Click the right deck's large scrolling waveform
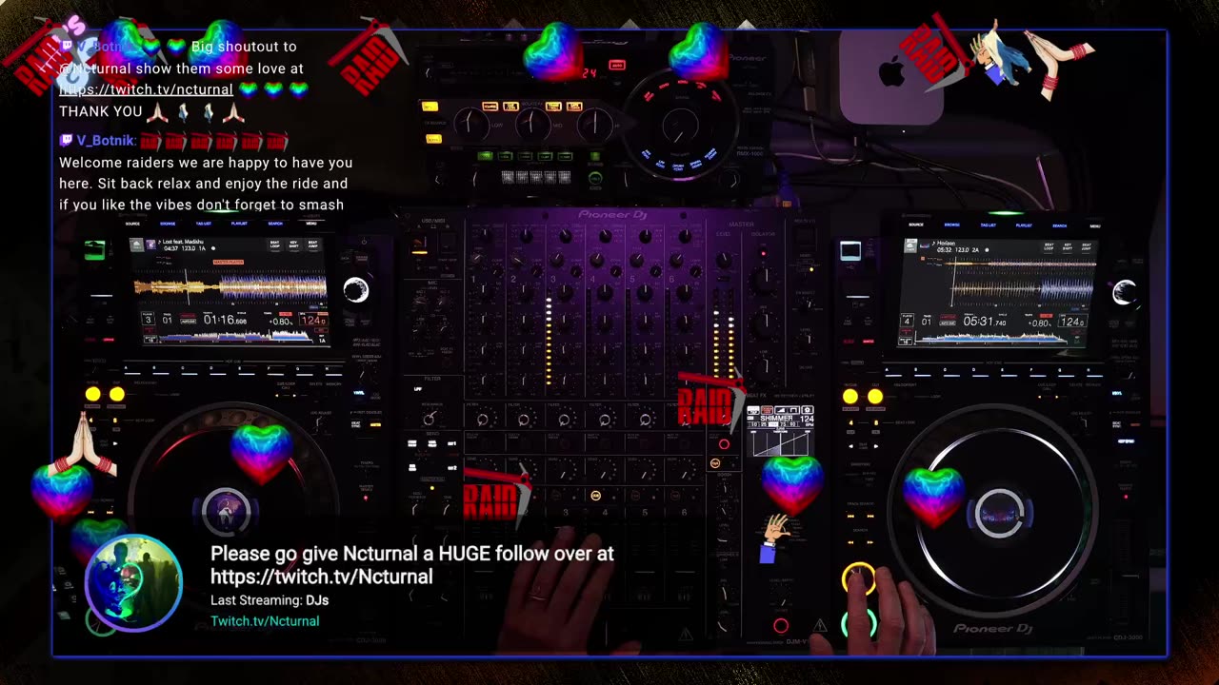The width and height of the screenshot is (1219, 685). [1021, 289]
